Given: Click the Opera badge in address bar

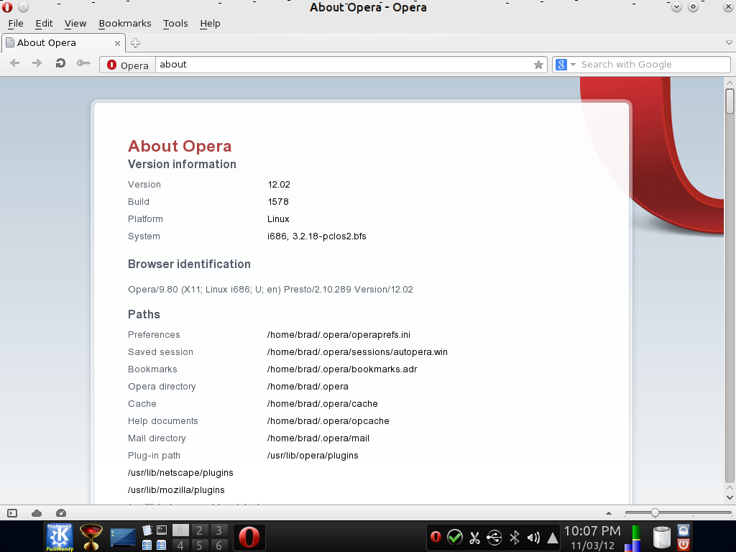Looking at the screenshot, I should 128,65.
